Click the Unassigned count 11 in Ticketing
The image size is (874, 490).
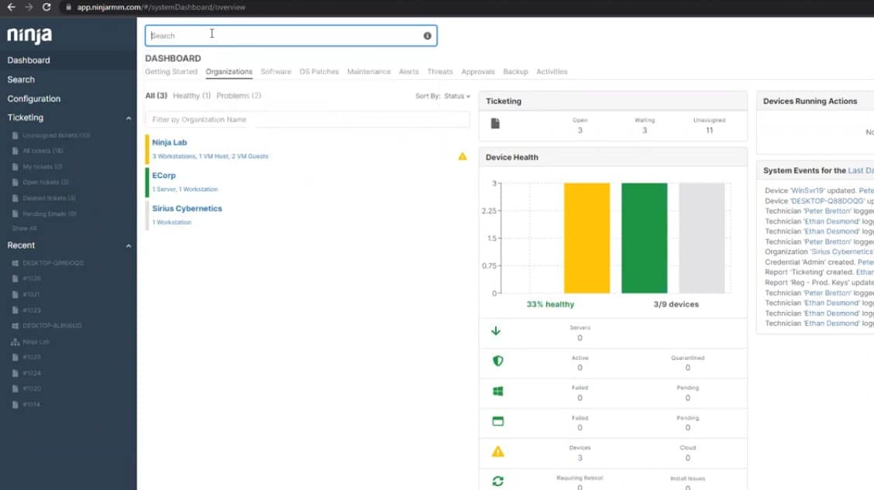tap(709, 130)
